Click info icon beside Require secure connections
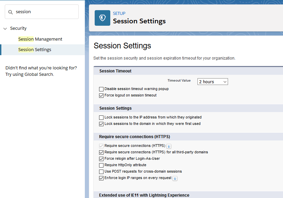283x198 pixels. [169, 146]
